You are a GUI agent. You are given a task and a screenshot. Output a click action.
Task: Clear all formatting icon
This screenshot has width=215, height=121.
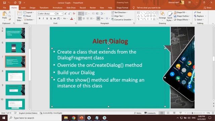[74, 13]
